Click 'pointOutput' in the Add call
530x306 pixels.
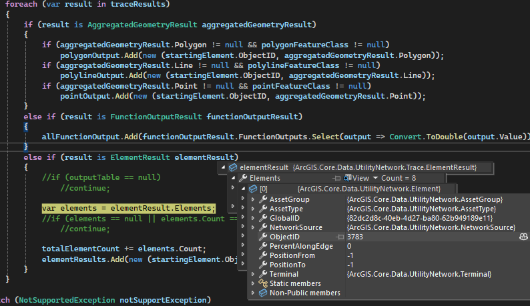pyautogui.click(x=85, y=96)
